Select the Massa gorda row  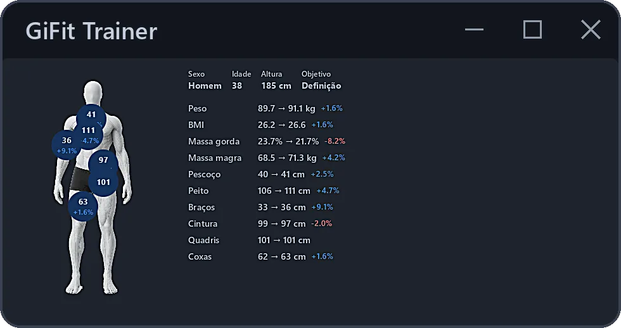coord(267,141)
